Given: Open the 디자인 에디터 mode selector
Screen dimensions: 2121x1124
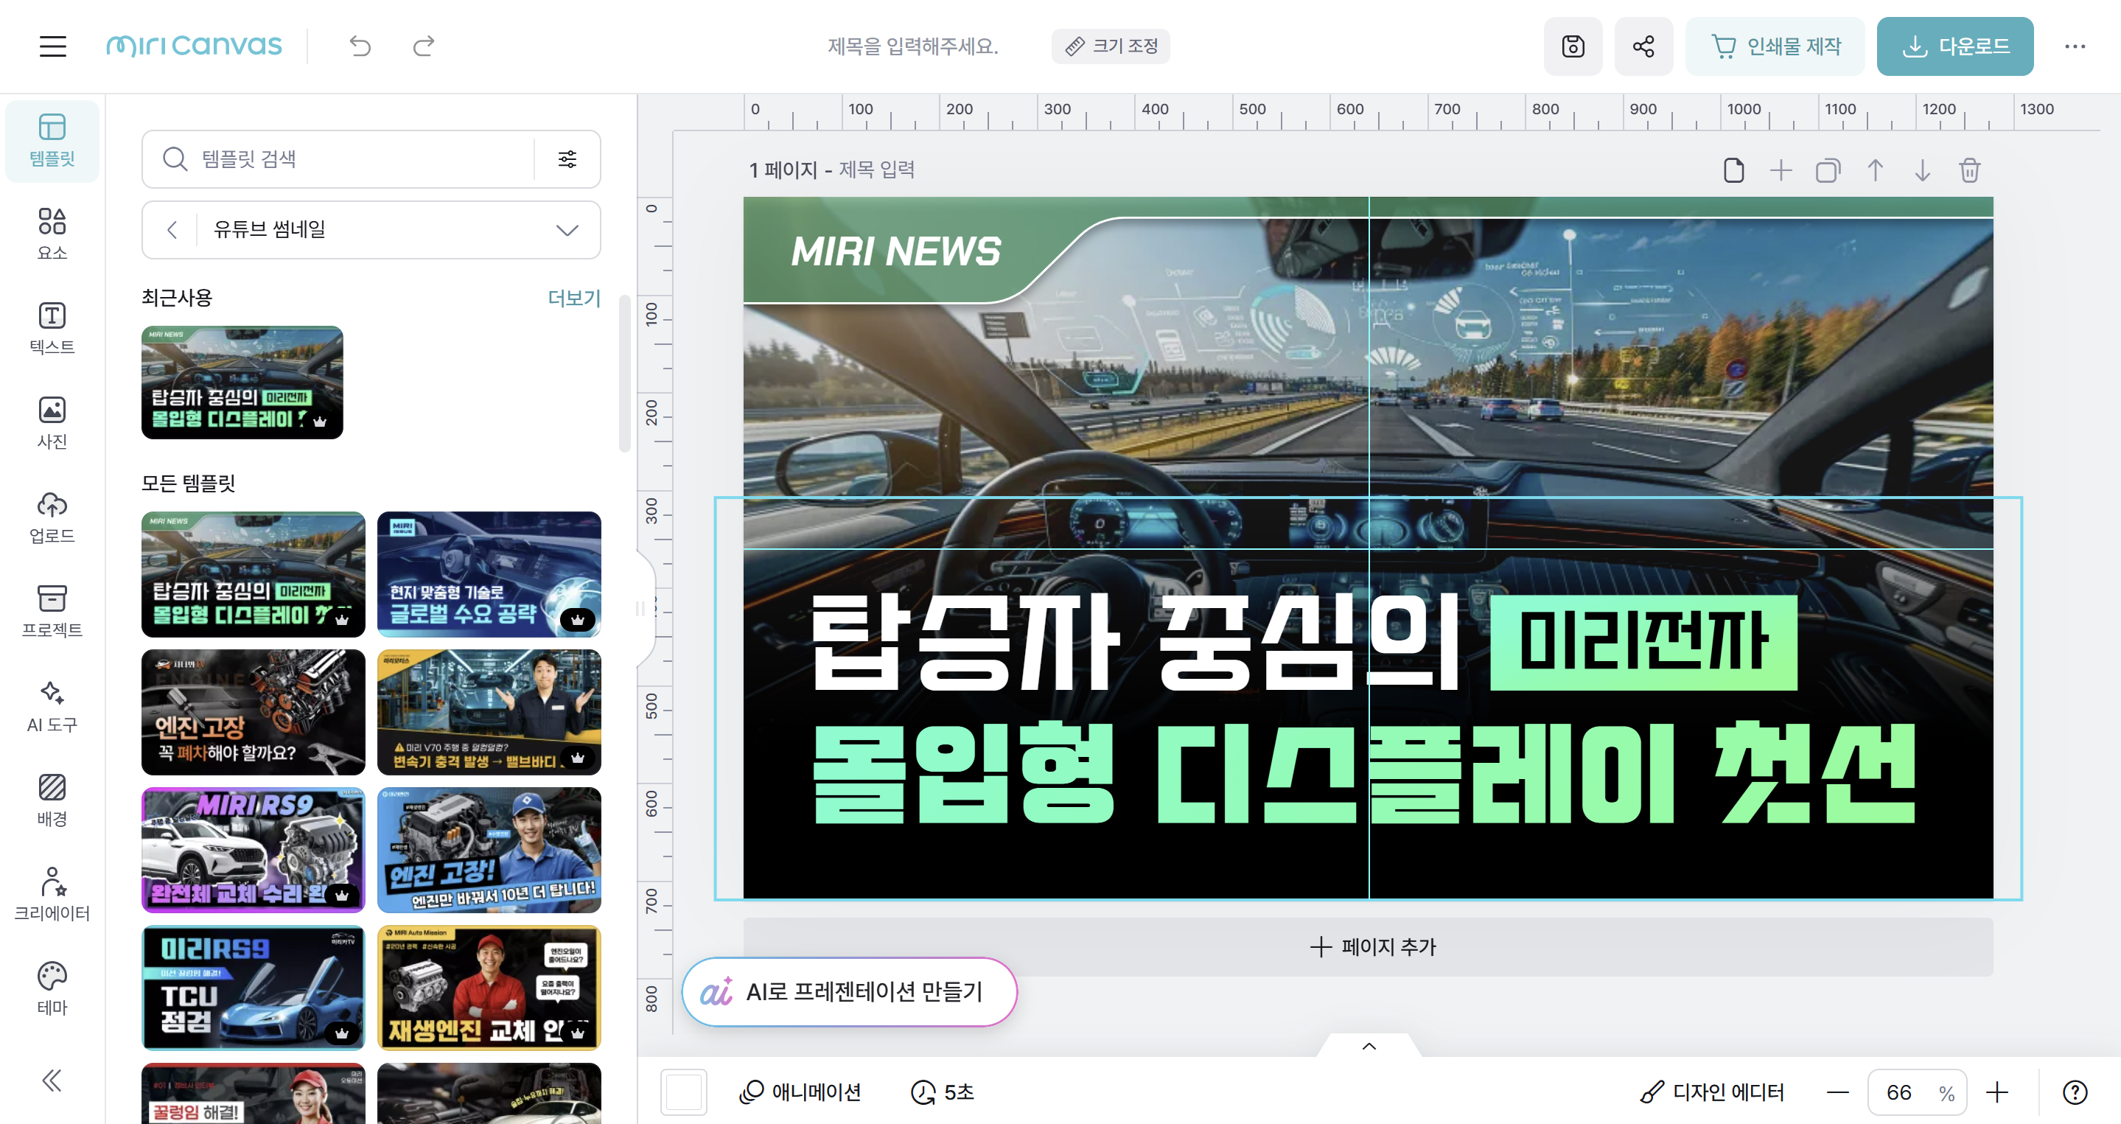Looking at the screenshot, I should point(1712,1093).
